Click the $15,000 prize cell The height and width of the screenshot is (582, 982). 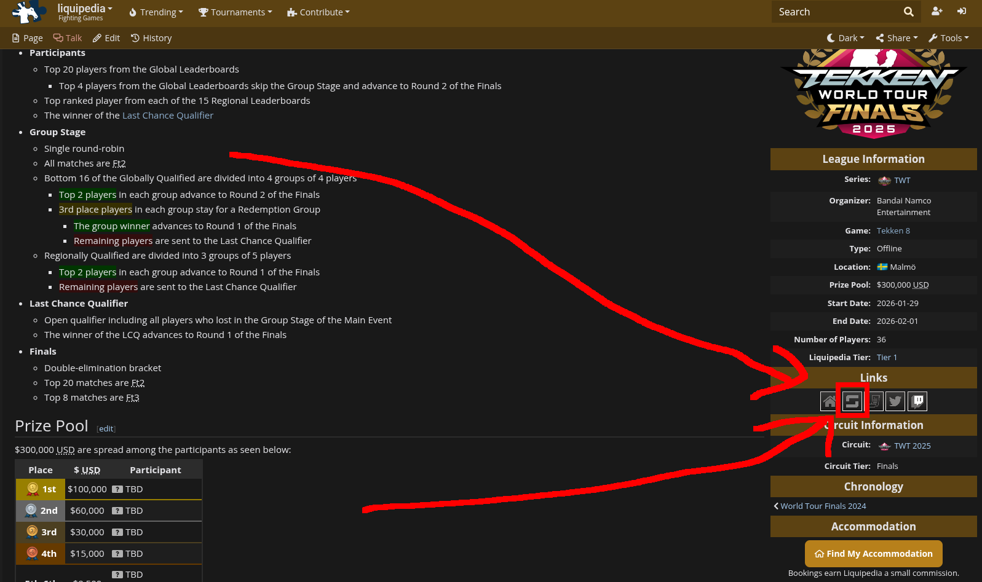pos(87,554)
